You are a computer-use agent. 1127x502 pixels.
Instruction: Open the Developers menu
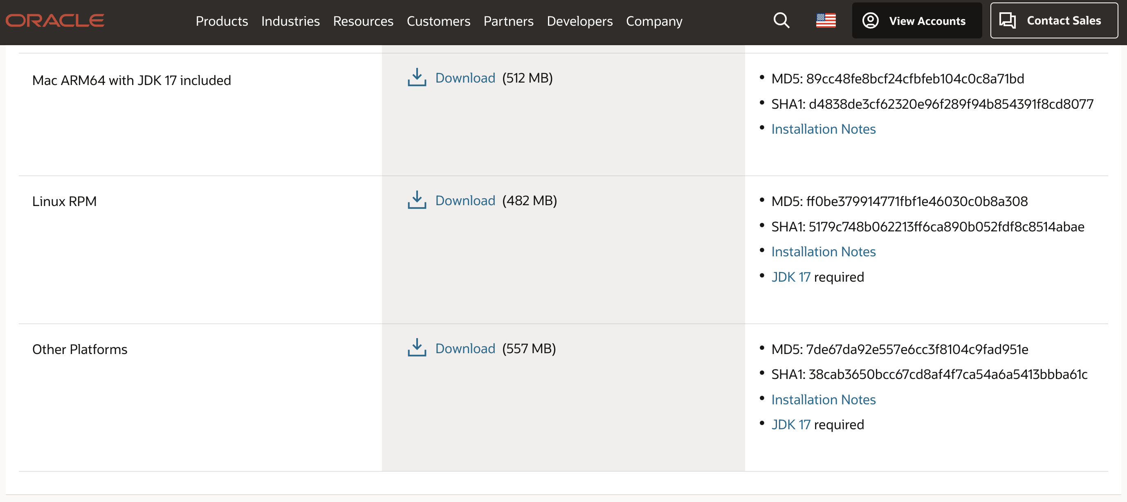[x=580, y=21]
